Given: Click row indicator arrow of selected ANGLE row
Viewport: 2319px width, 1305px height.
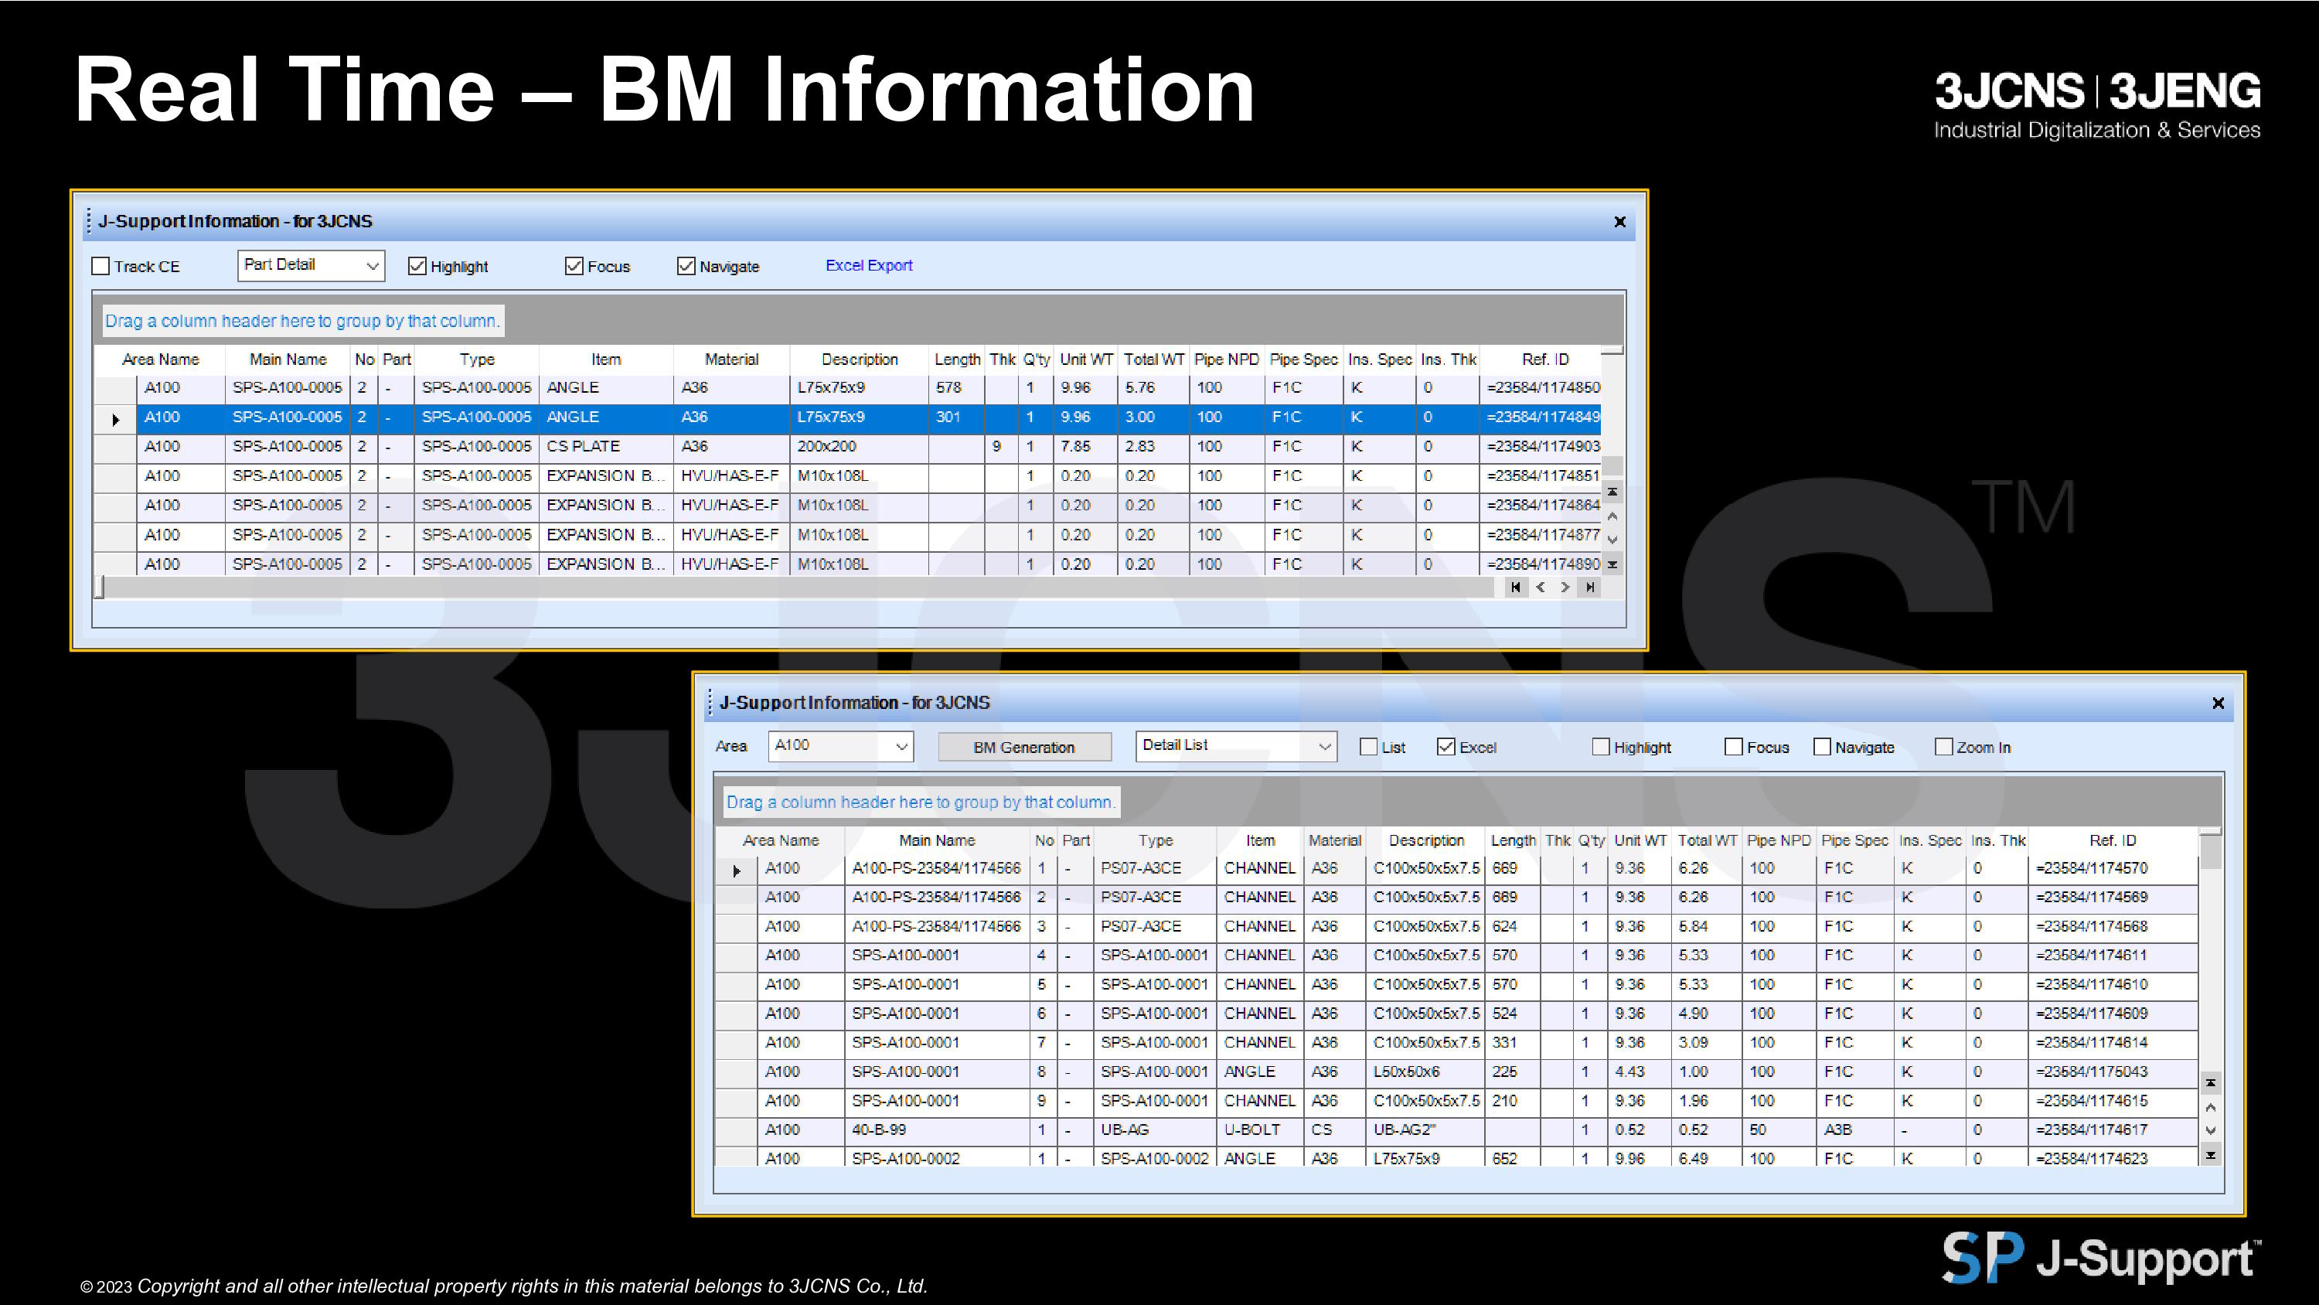Looking at the screenshot, I should click(116, 419).
